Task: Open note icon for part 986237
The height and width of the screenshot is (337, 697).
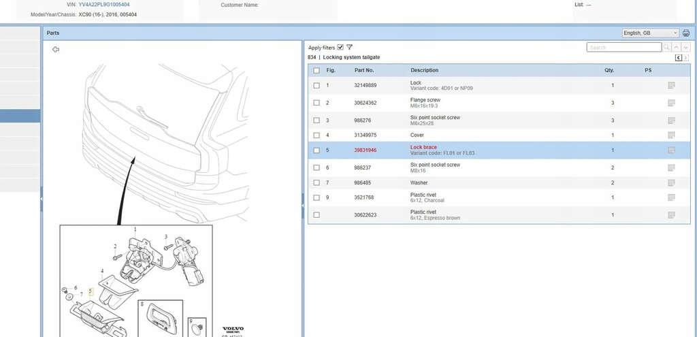Action: 671,167
